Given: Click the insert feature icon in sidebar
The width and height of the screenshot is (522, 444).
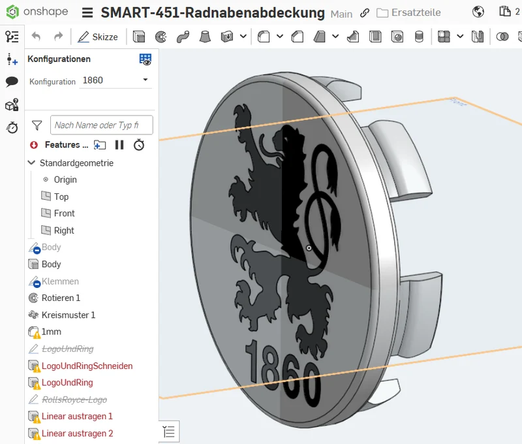Looking at the screenshot, I should click(x=12, y=59).
